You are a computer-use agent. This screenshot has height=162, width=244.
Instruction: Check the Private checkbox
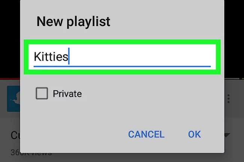pos(42,93)
